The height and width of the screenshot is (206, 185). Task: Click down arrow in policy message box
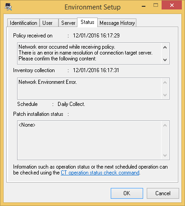165,60
